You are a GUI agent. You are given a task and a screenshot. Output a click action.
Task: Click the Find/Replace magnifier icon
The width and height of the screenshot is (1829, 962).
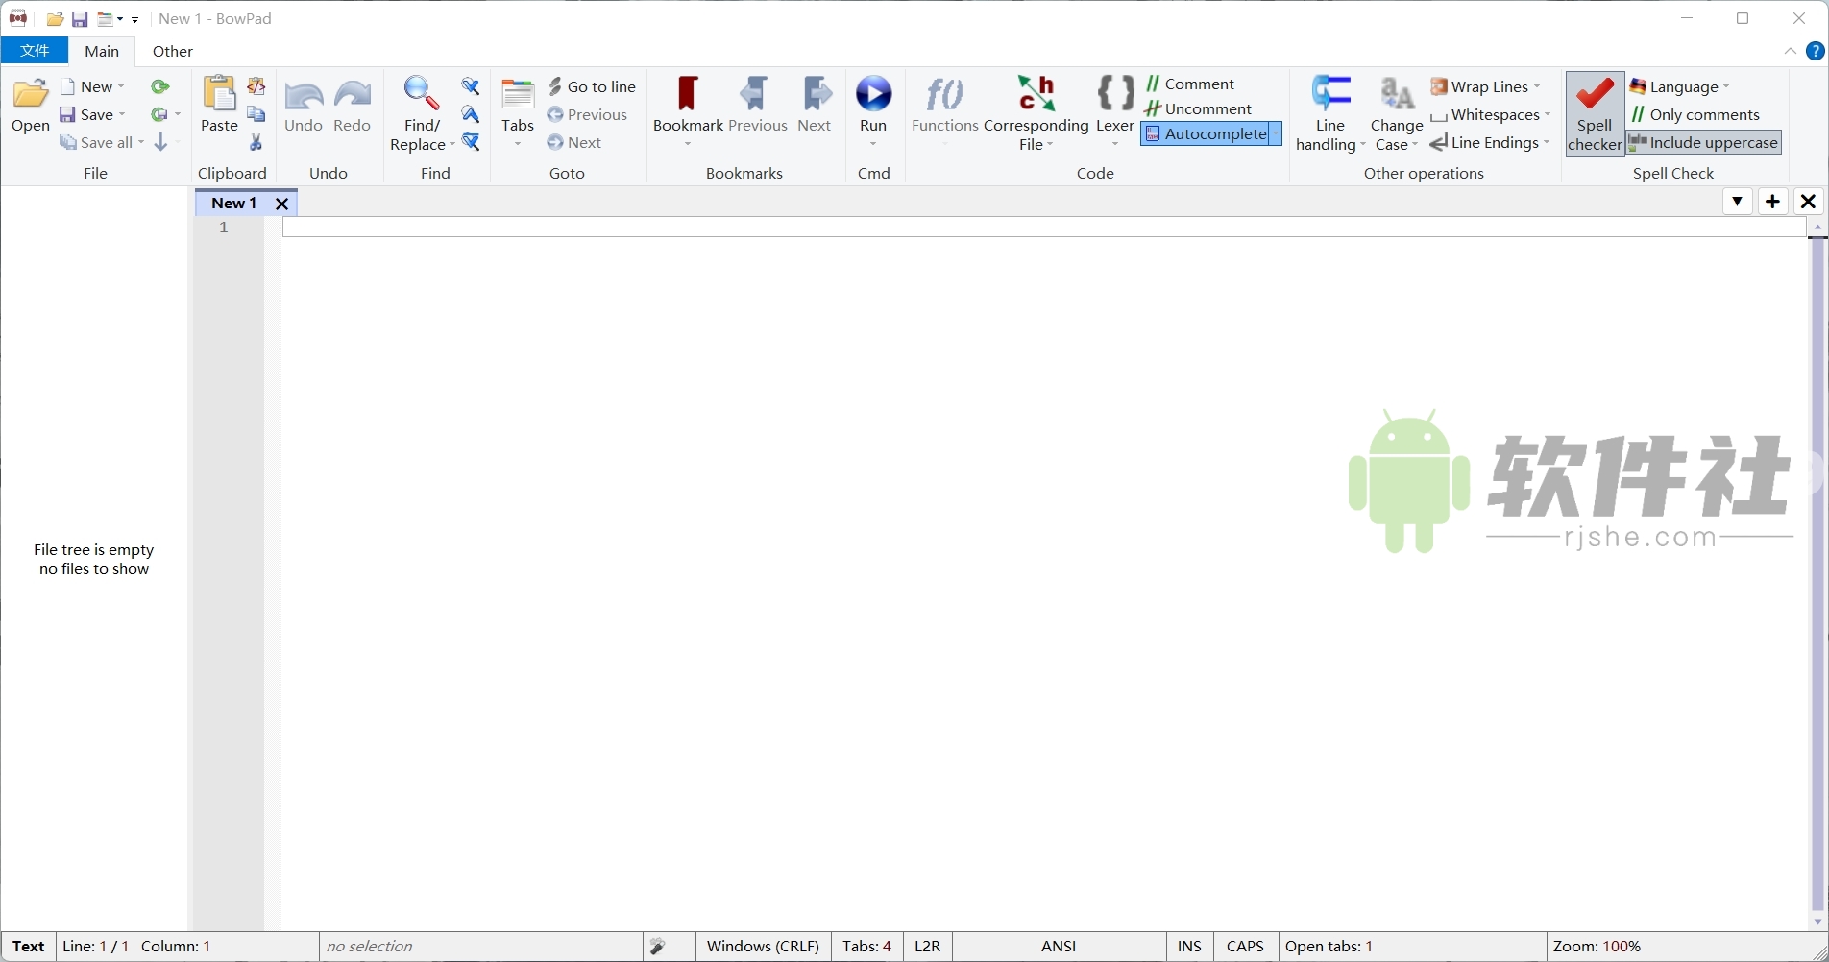[422, 96]
